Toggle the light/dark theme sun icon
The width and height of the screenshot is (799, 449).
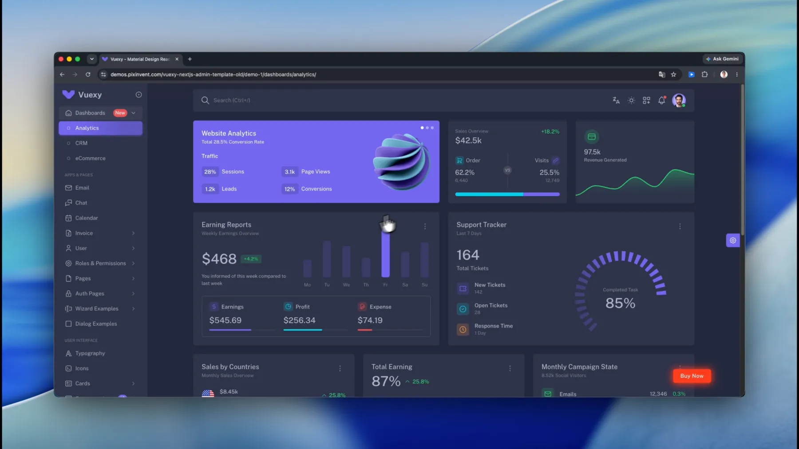631,100
